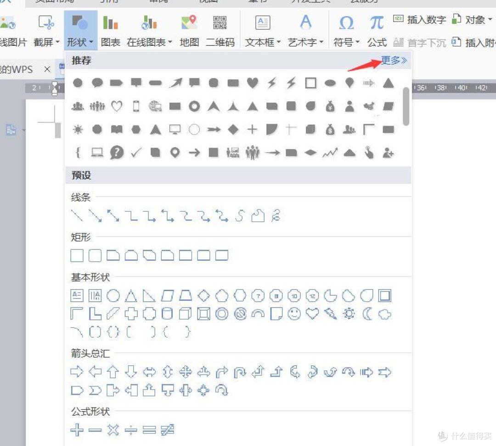Open the 对象 object dropdown
The height and width of the screenshot is (446, 496).
pos(472,20)
